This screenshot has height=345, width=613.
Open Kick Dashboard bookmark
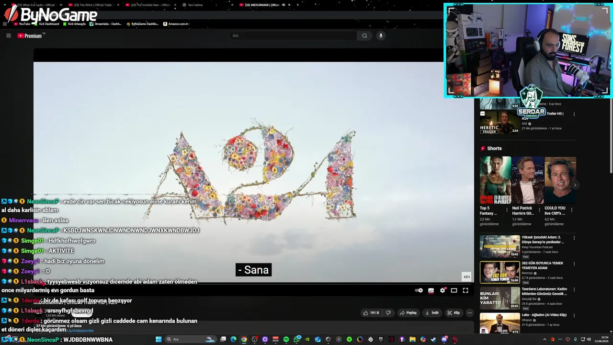click(x=46, y=24)
